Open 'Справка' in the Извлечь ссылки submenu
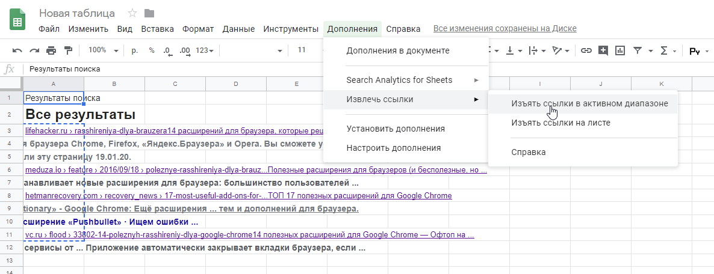The image size is (714, 274). pos(583,152)
